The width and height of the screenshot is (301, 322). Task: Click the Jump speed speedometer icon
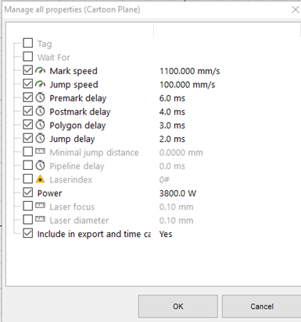(40, 84)
